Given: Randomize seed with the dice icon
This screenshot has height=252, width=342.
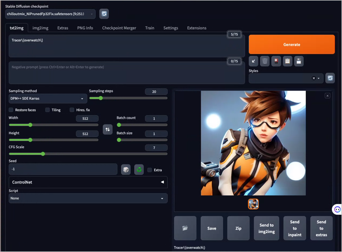Looking at the screenshot, I should click(x=126, y=169).
